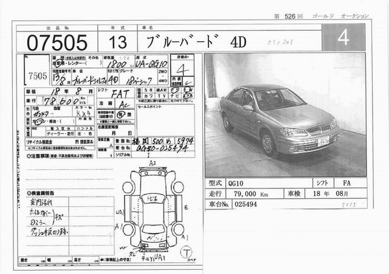The image size is (389, 274).
Task: Click the handwritten number 7505
Action: pos(38,76)
